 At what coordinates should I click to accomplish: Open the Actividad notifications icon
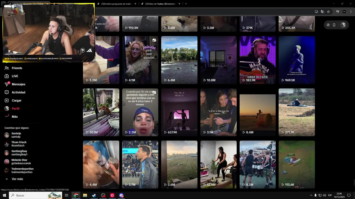click(7, 92)
